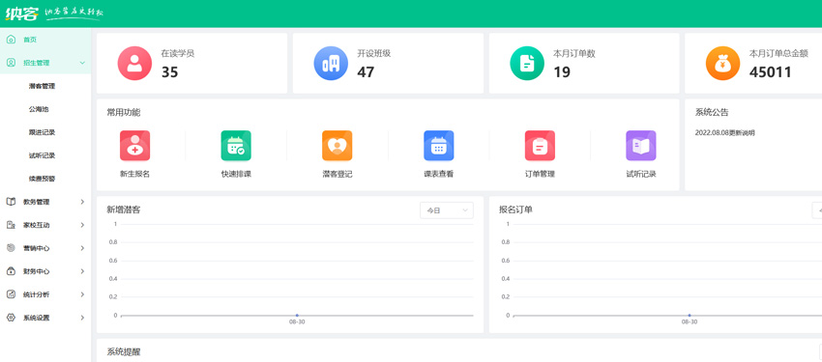Click the 家校互动 sidebar icon
The height and width of the screenshot is (362, 822).
tap(11, 225)
